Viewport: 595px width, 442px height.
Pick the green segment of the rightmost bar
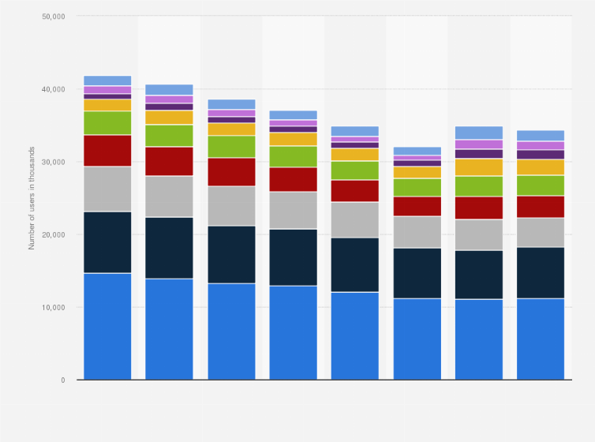(x=541, y=185)
